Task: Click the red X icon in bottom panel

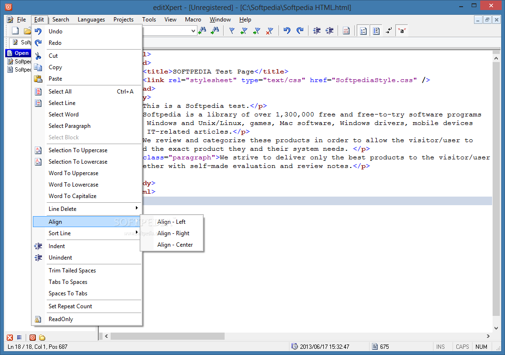Action: (10, 337)
